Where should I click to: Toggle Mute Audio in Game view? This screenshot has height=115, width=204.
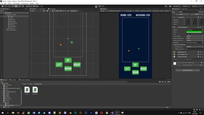[x=156, y=11]
